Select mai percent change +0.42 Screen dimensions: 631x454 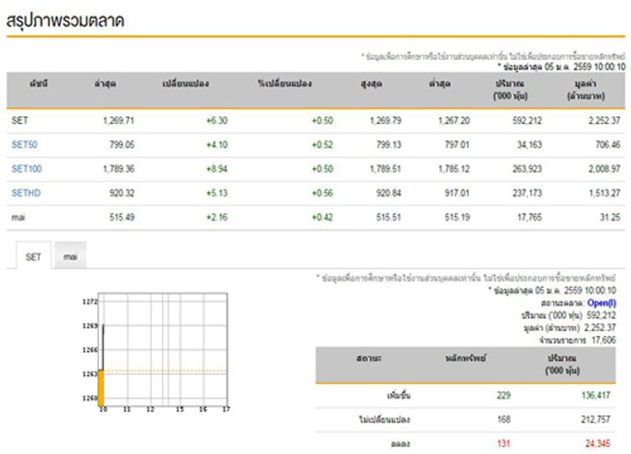(x=322, y=217)
